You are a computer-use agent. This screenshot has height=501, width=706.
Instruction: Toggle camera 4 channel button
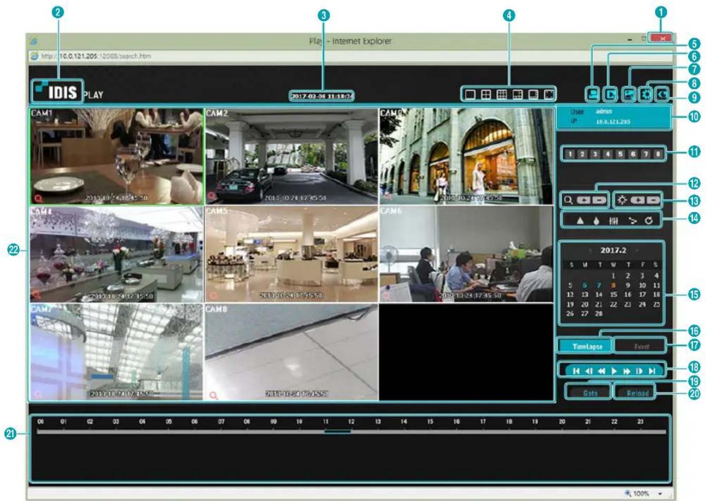coord(608,154)
